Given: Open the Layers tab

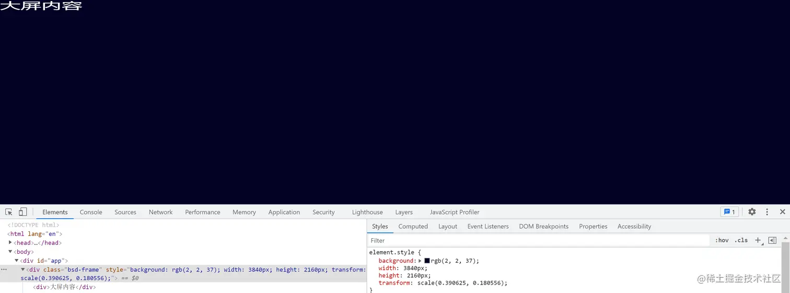Looking at the screenshot, I should [404, 212].
